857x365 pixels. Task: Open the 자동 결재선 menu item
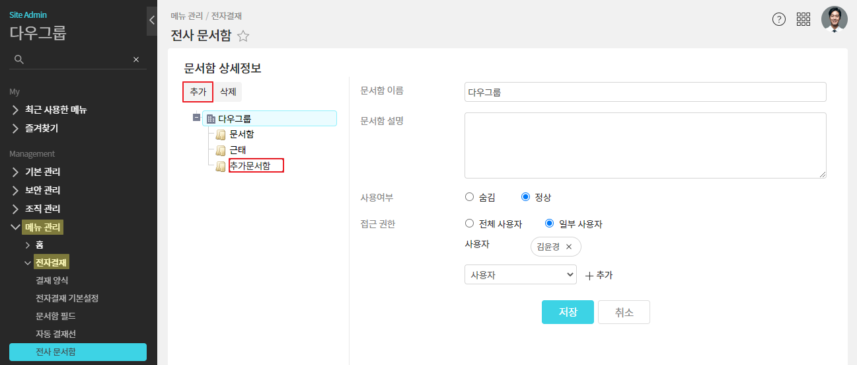click(56, 334)
